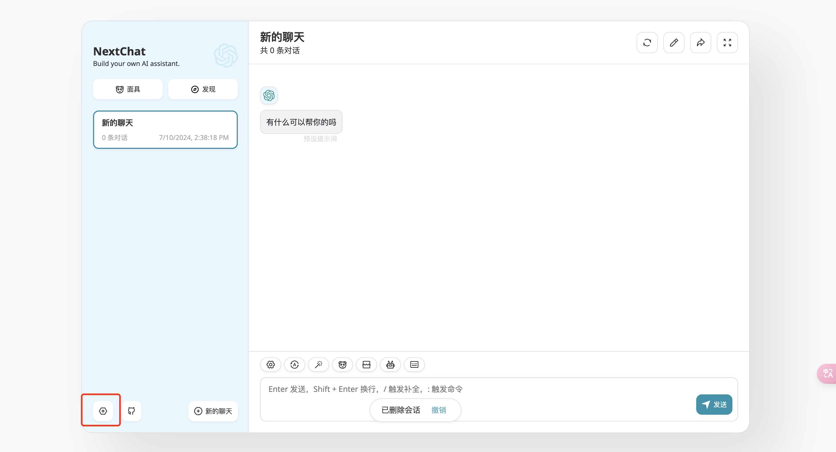The width and height of the screenshot is (836, 452).
Task: Click Build your own AI assistant text
Action: pyautogui.click(x=136, y=63)
